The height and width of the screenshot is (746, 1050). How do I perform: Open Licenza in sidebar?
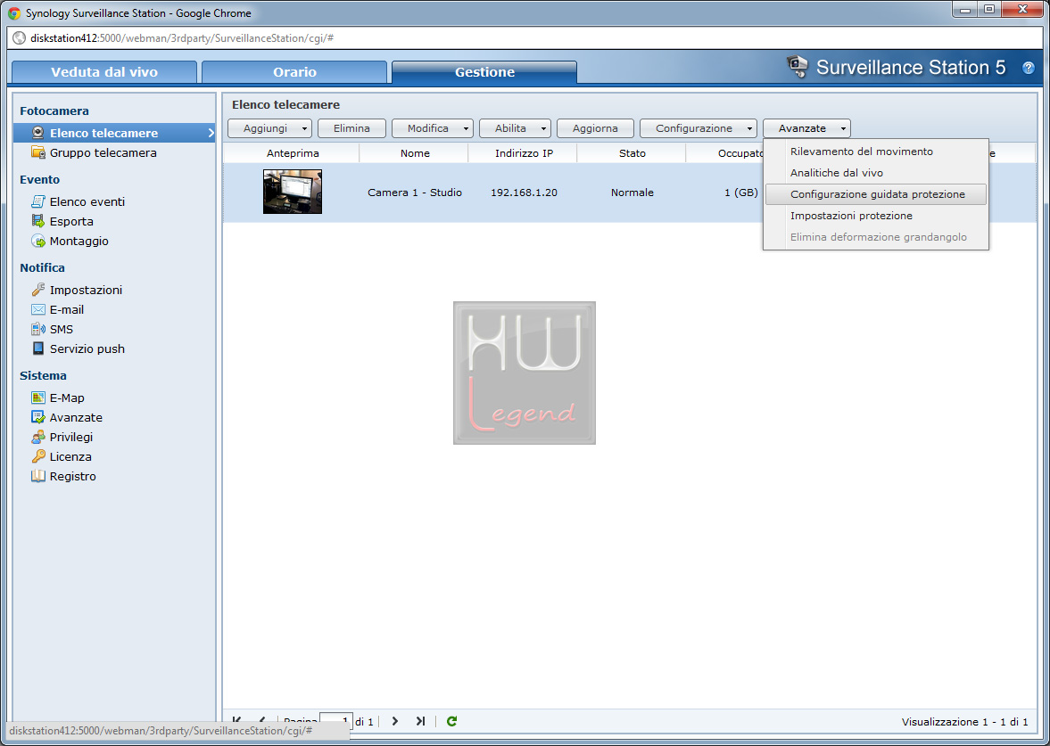[x=70, y=456]
